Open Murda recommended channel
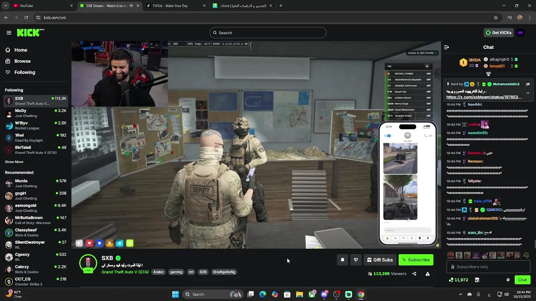The width and height of the screenshot is (536, 301). [x=36, y=184]
